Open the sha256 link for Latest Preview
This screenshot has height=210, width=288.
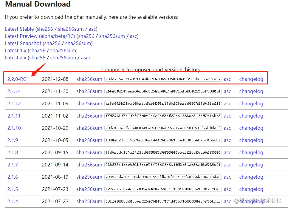pyautogui.click(x=86, y=36)
